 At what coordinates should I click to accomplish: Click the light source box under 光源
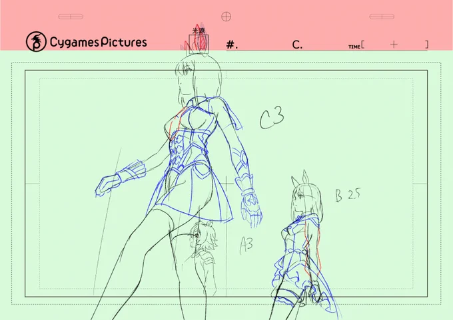(x=199, y=44)
